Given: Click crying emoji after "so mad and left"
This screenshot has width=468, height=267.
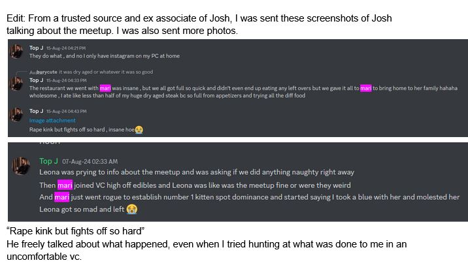Looking at the screenshot, I should tap(132, 210).
